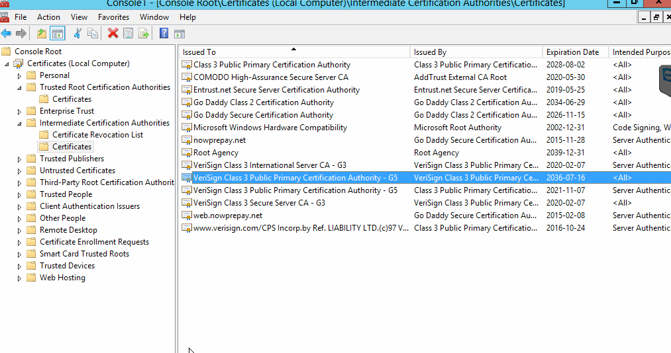
Task: Open the Action menu
Action: pos(48,17)
